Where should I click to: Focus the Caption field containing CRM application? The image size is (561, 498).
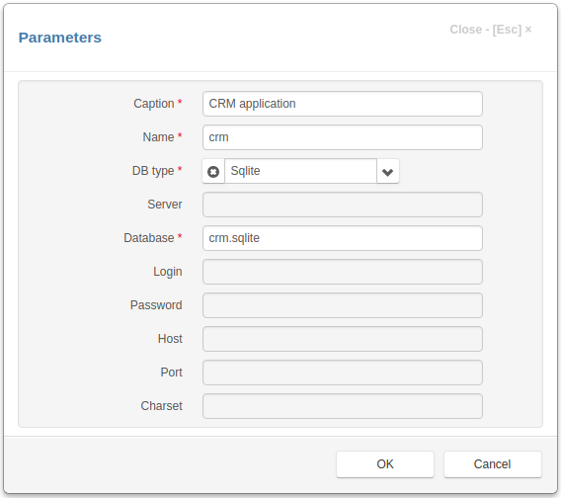[343, 104]
